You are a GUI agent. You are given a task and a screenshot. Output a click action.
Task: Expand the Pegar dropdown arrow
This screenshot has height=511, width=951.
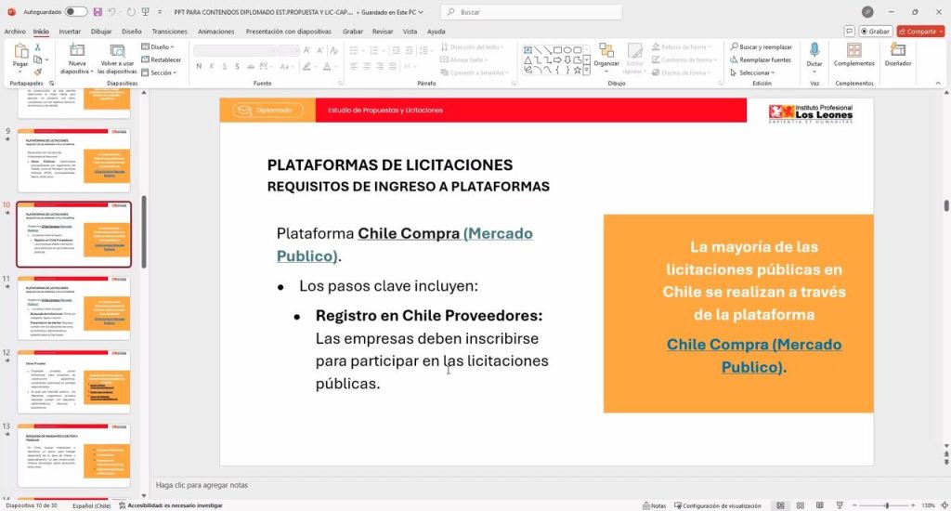click(20, 72)
